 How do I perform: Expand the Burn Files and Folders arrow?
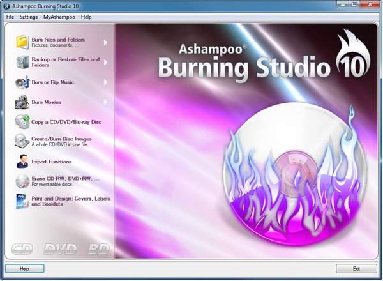[105, 42]
